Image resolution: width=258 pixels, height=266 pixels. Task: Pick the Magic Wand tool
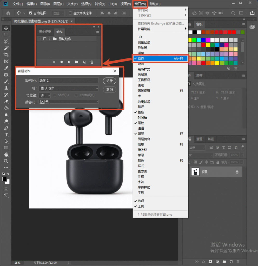point(6,48)
